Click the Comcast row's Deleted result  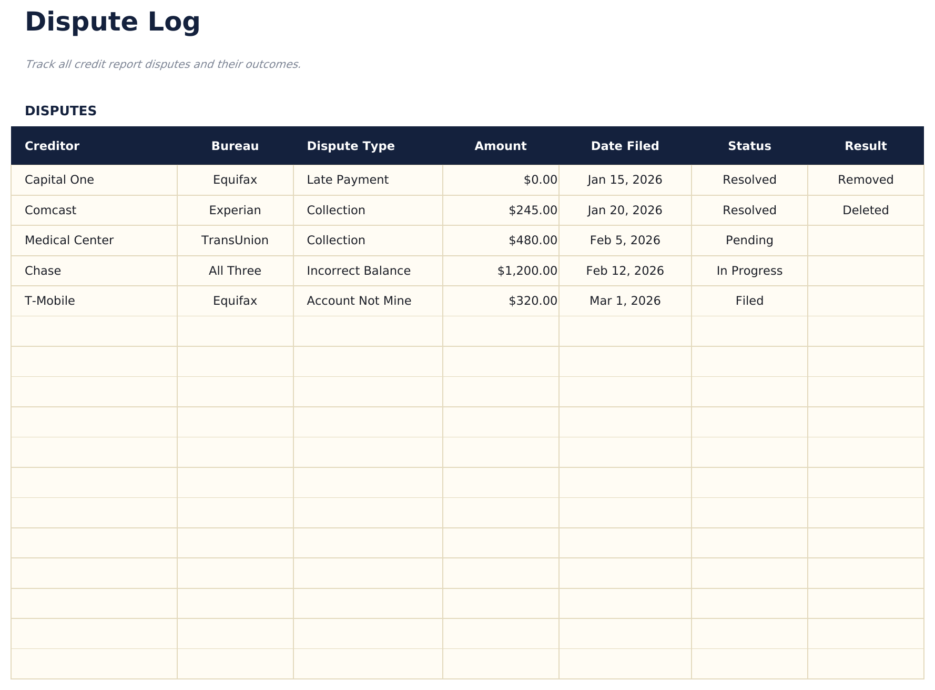click(866, 210)
